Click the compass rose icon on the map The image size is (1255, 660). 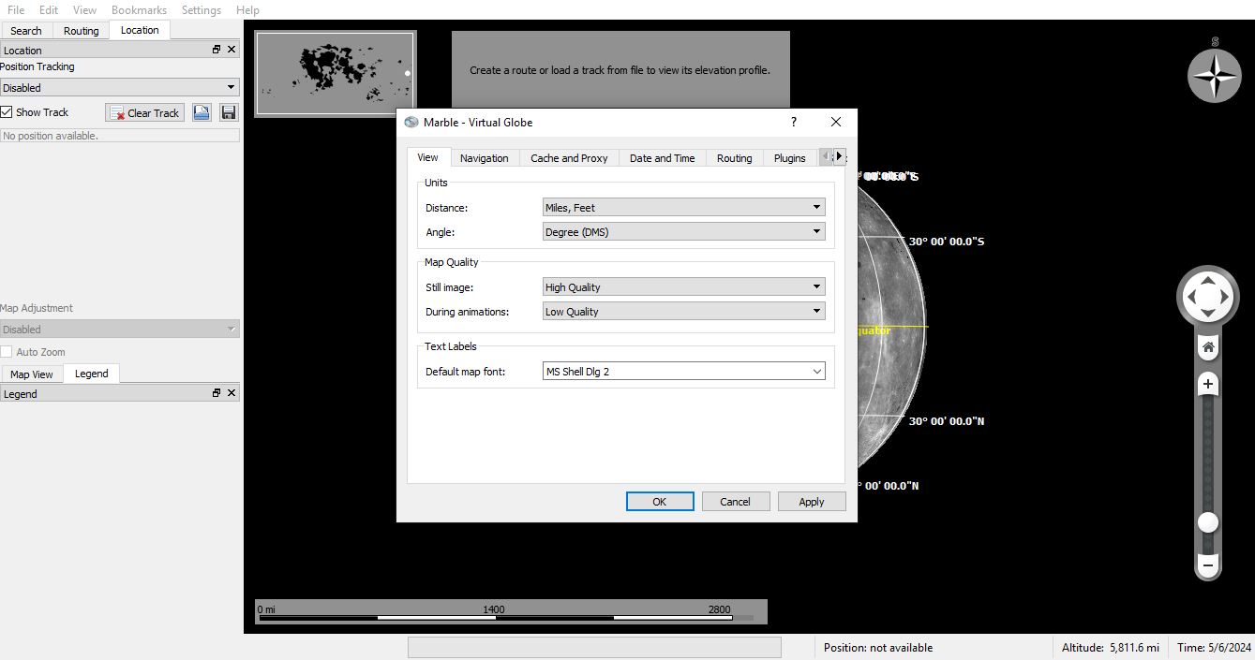[x=1214, y=76]
